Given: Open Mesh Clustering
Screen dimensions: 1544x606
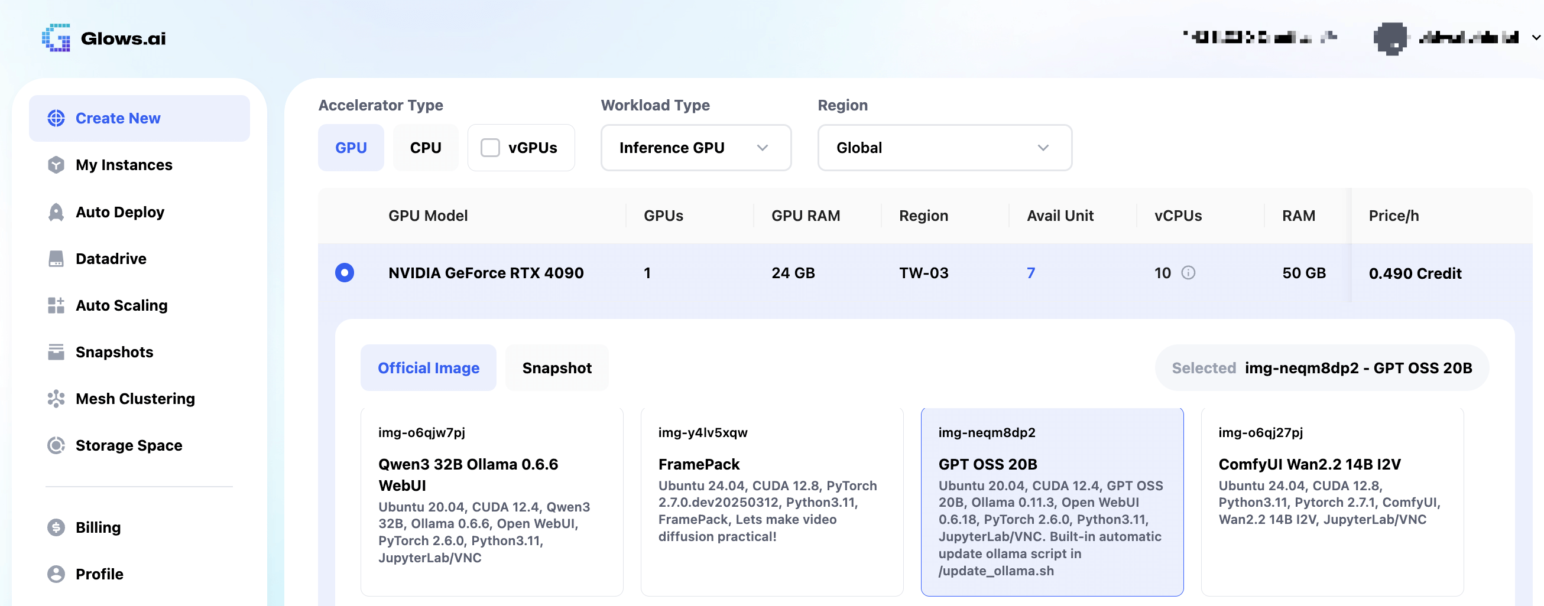Looking at the screenshot, I should point(140,399).
